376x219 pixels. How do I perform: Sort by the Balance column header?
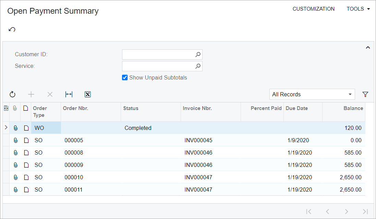tap(353, 108)
